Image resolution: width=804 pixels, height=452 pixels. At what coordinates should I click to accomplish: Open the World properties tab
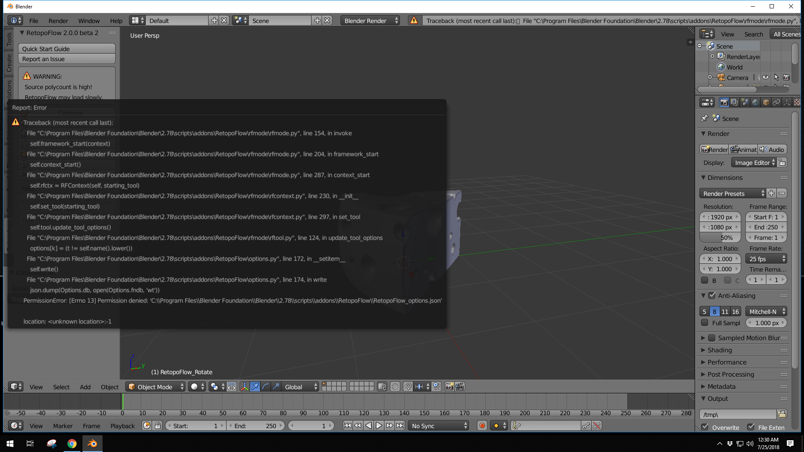[x=755, y=103]
